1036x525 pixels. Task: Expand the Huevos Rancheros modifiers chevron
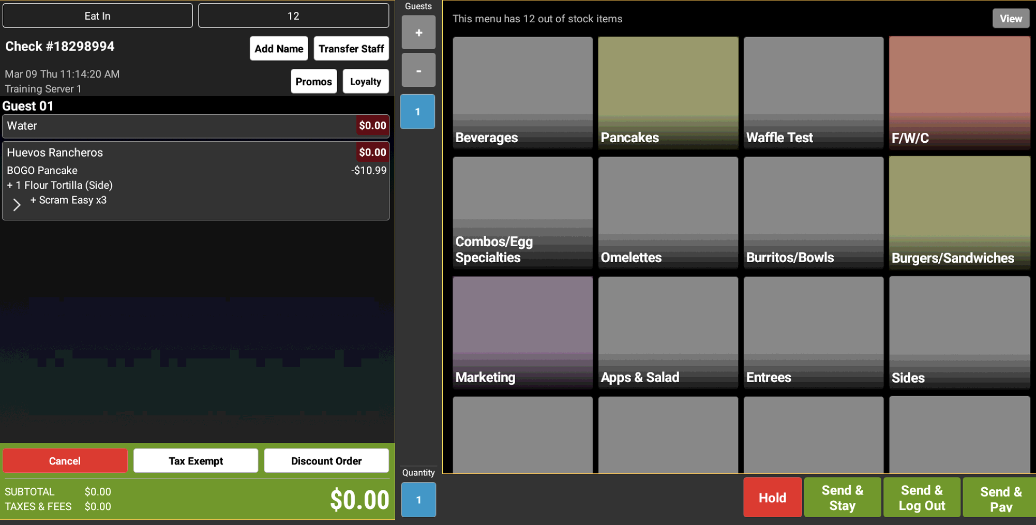tap(17, 205)
